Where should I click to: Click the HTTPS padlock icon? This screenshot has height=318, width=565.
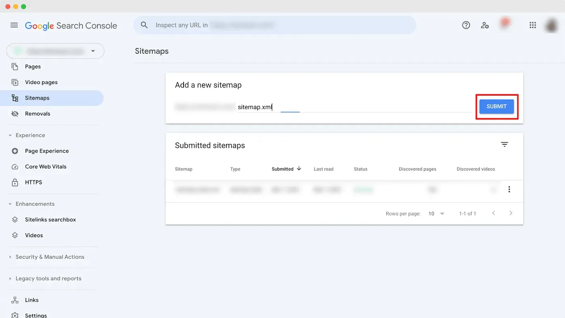point(15,182)
